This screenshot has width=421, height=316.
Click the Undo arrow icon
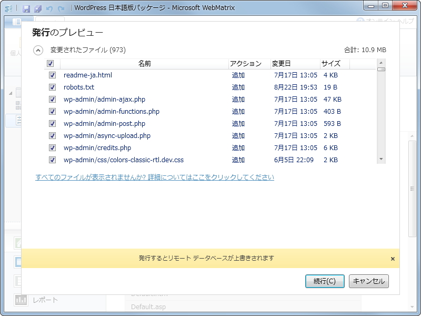(49, 8)
